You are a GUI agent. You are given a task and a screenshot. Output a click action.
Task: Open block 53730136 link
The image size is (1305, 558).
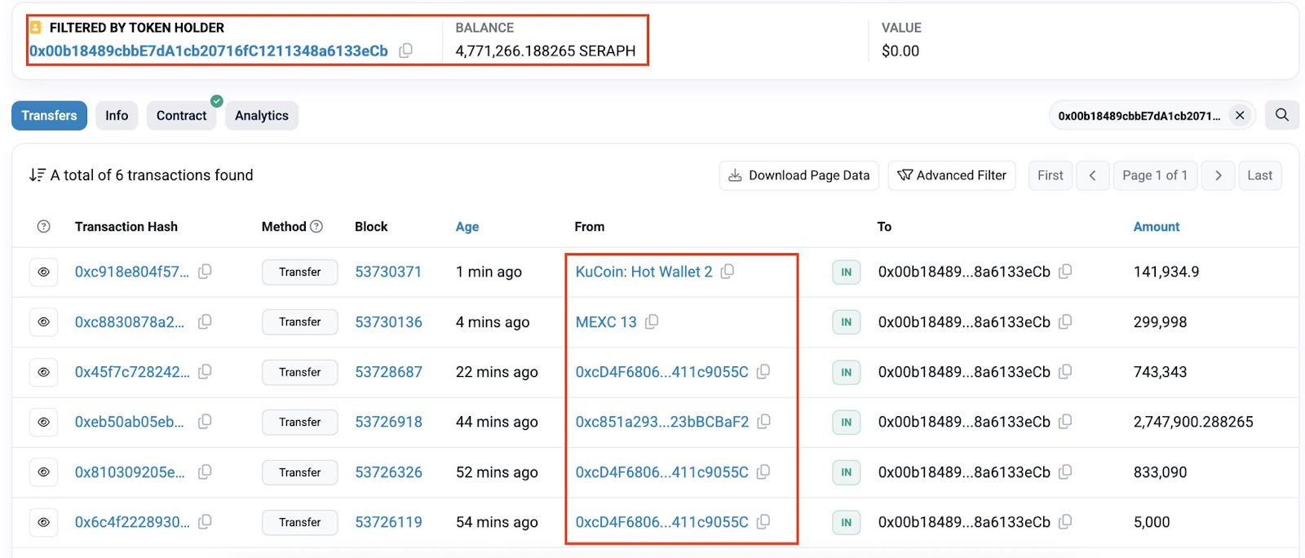(388, 322)
